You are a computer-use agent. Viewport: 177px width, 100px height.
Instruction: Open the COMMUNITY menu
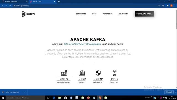(123, 14)
